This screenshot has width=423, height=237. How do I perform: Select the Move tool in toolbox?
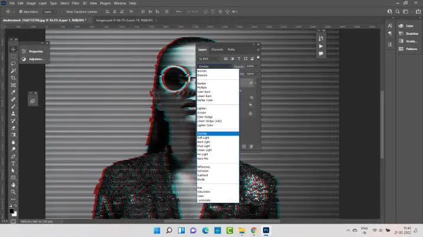pyautogui.click(x=13, y=49)
